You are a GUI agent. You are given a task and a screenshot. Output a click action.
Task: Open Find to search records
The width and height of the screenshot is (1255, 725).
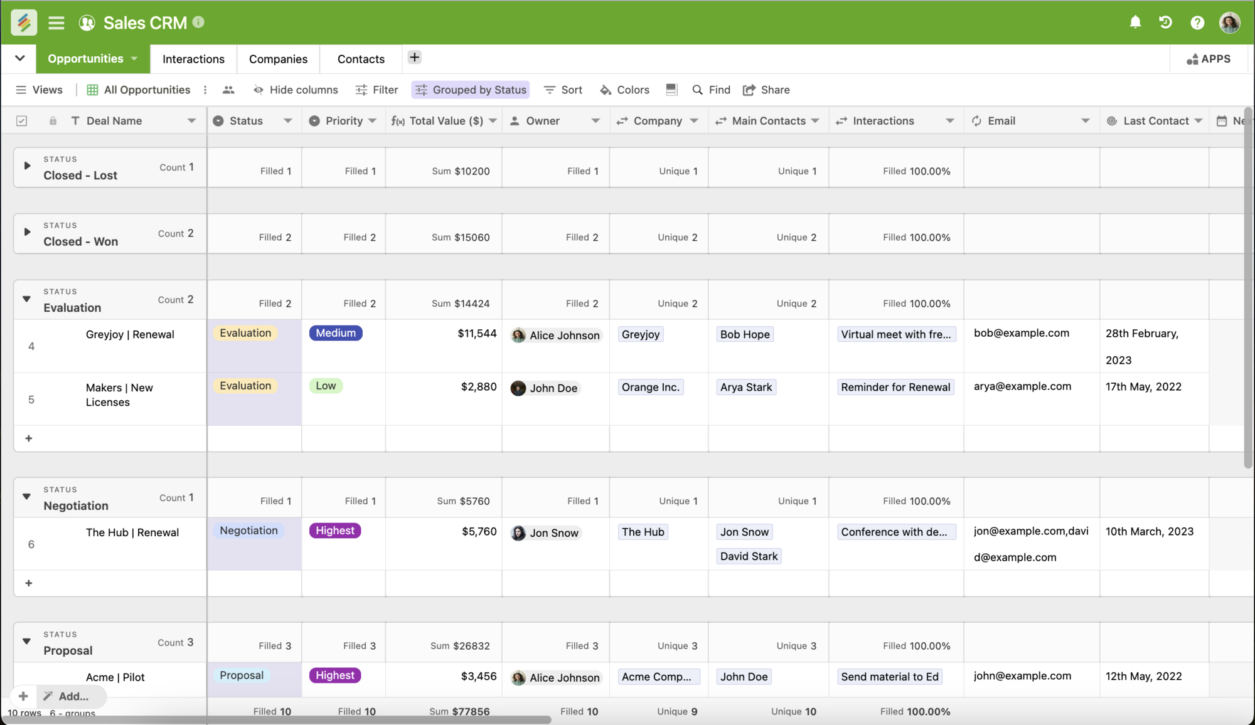(711, 90)
